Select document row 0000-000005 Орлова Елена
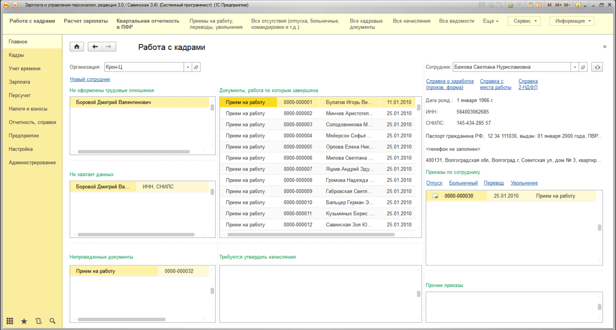The image size is (616, 330). tap(317, 147)
